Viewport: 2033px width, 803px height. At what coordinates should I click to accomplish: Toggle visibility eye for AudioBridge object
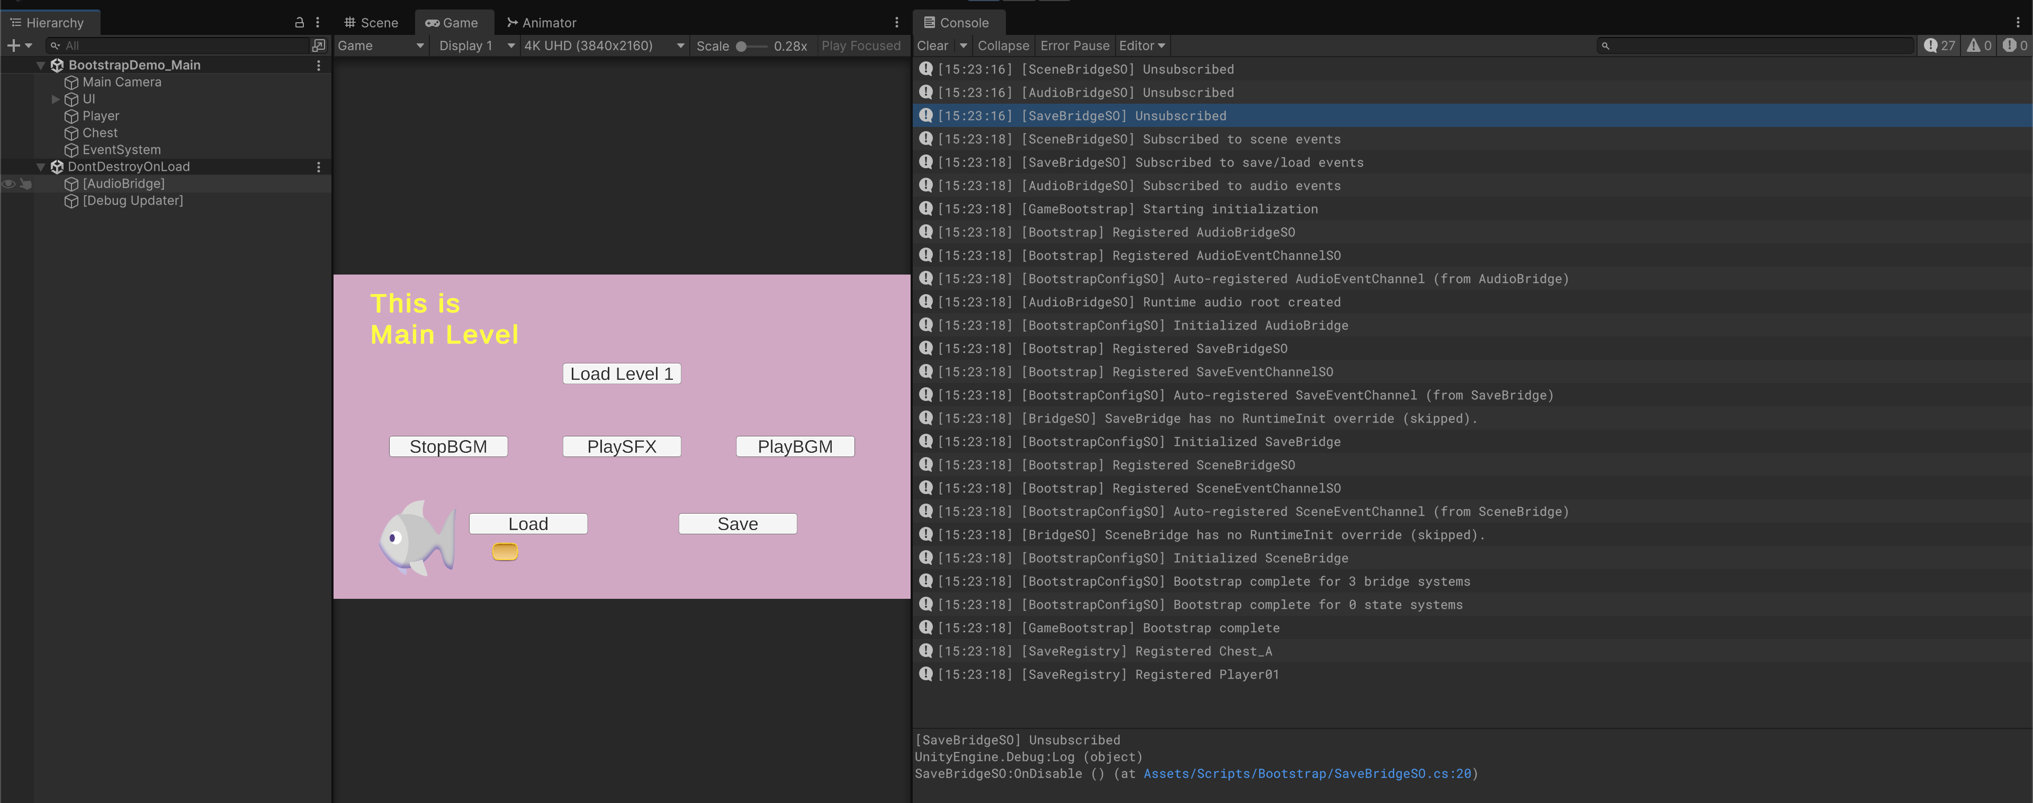click(8, 184)
